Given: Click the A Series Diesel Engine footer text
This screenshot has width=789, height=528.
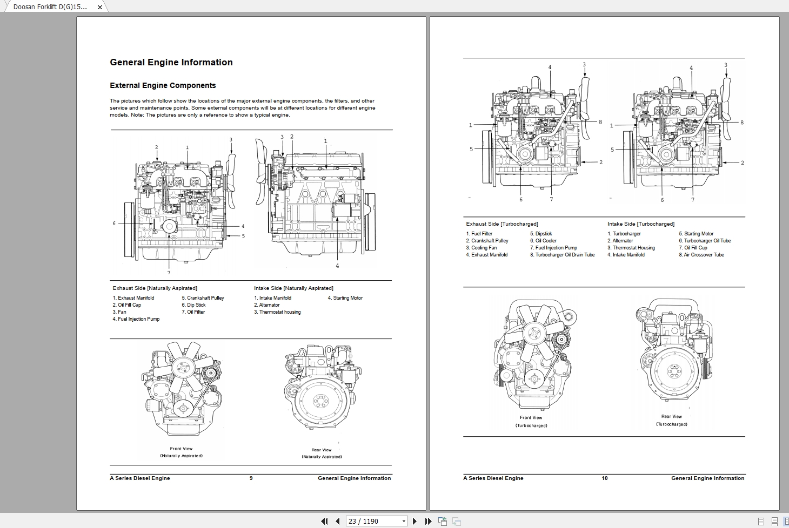Looking at the screenshot, I should (139, 478).
